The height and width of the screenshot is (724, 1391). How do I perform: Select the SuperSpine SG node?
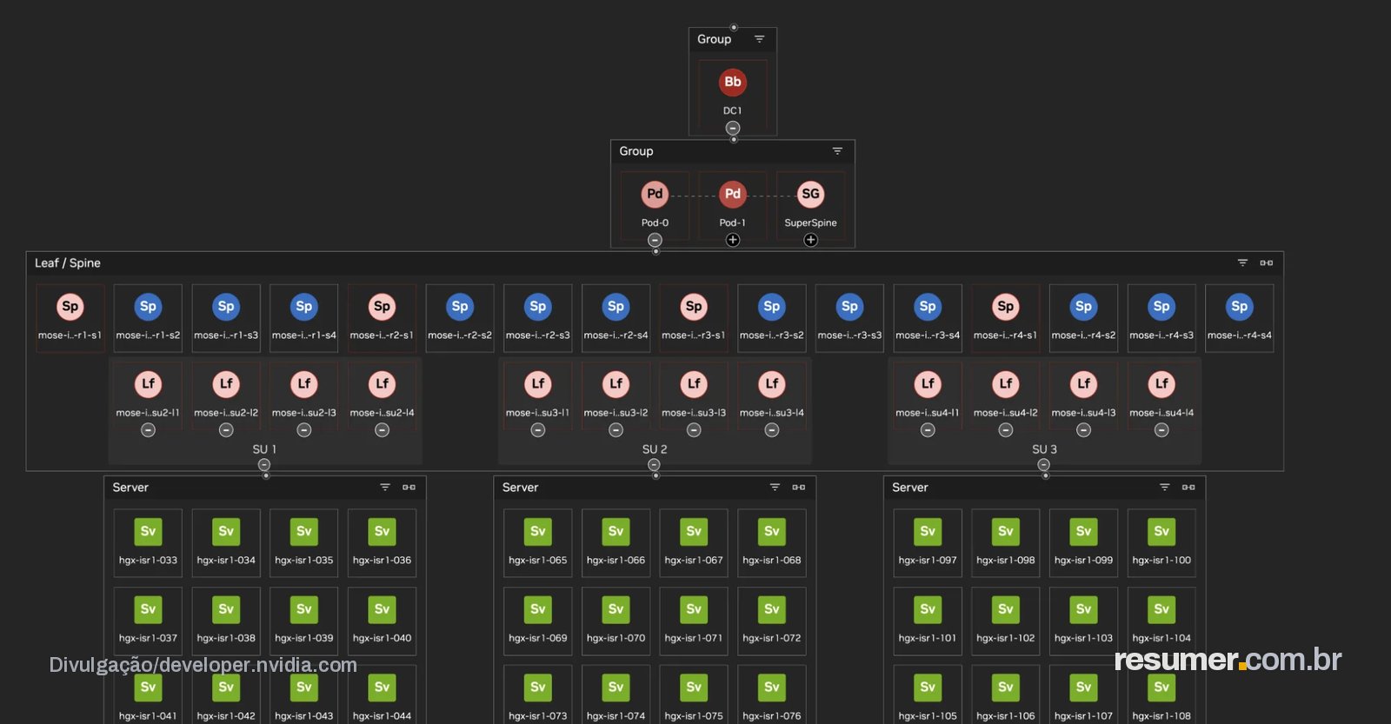[x=810, y=194]
